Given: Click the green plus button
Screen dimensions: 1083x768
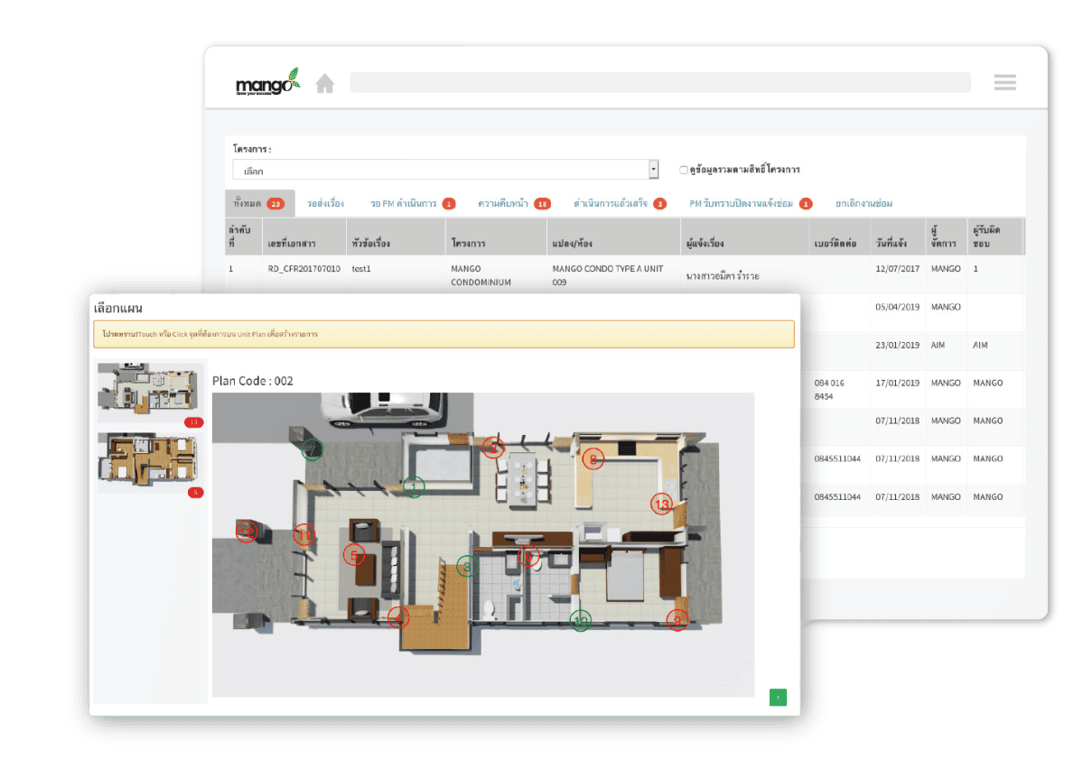Looking at the screenshot, I should (x=778, y=697).
